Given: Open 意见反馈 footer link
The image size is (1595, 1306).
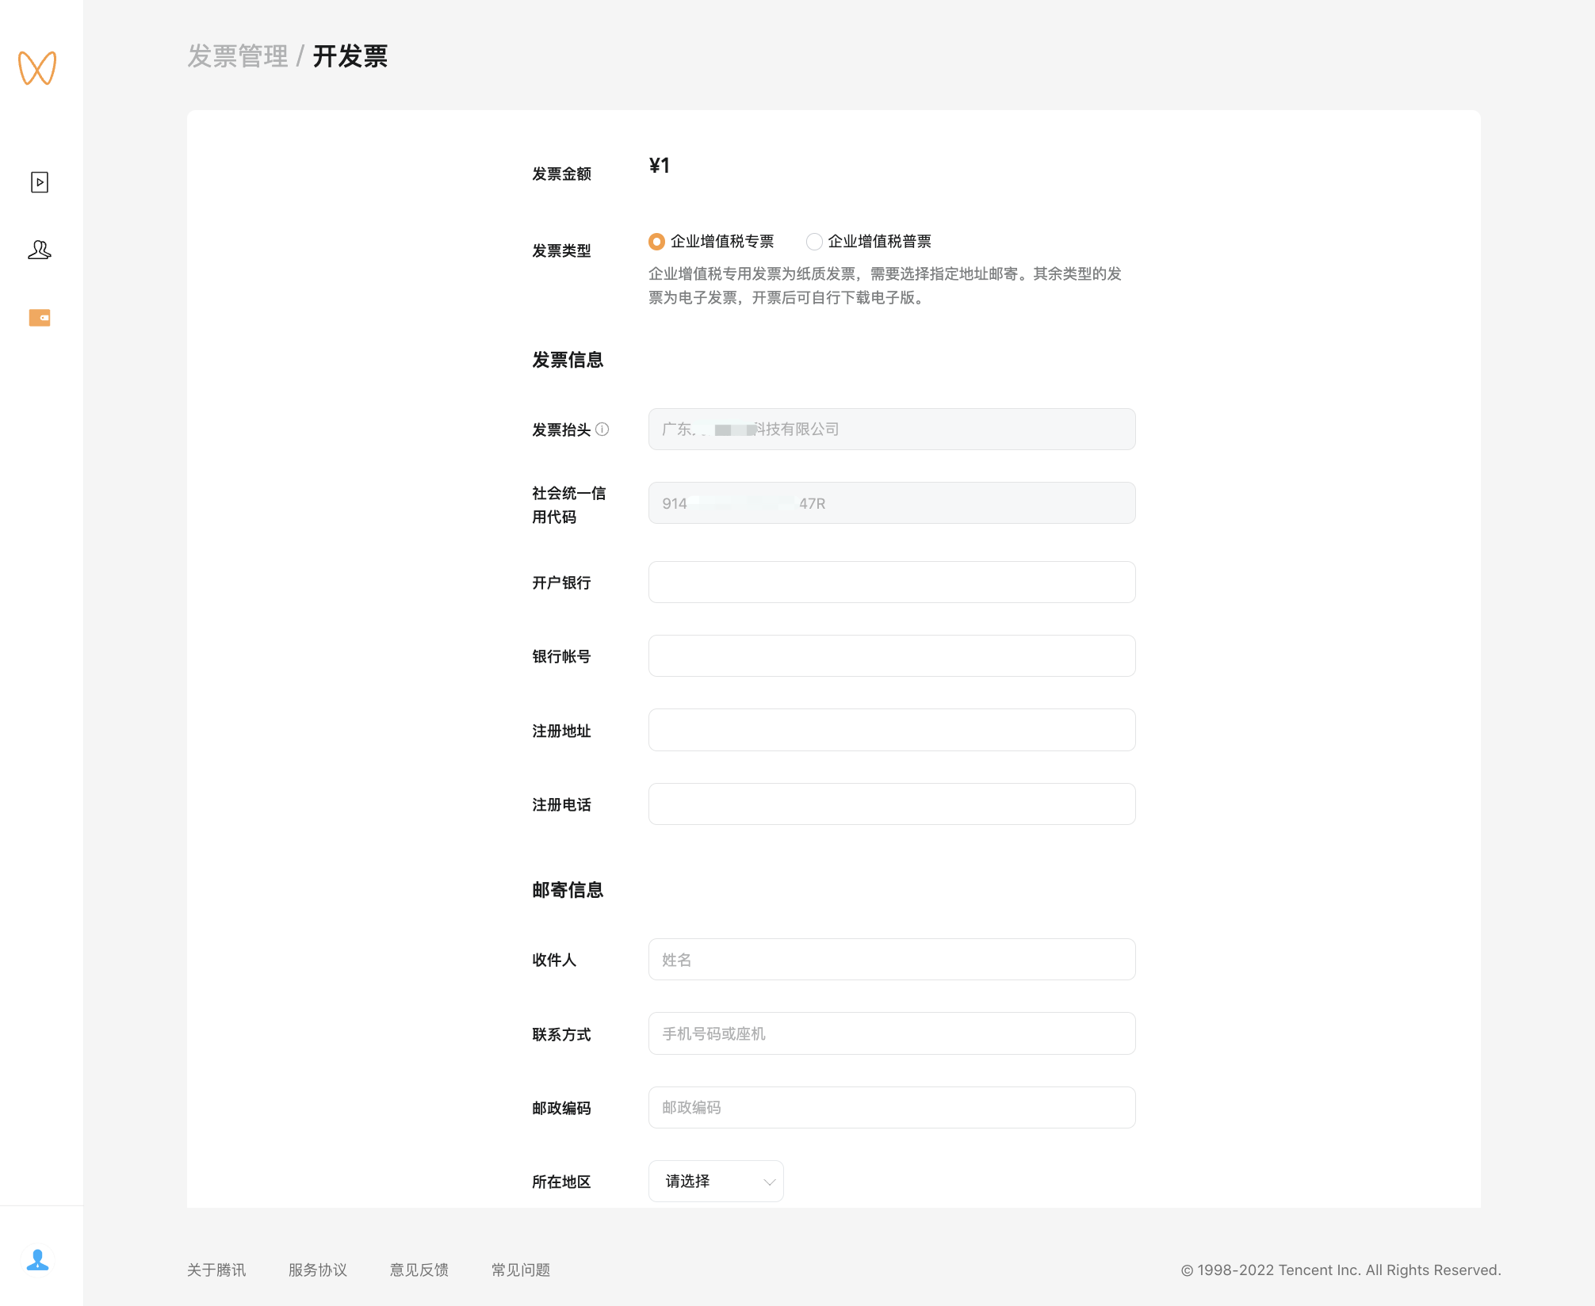Looking at the screenshot, I should [x=419, y=1270].
